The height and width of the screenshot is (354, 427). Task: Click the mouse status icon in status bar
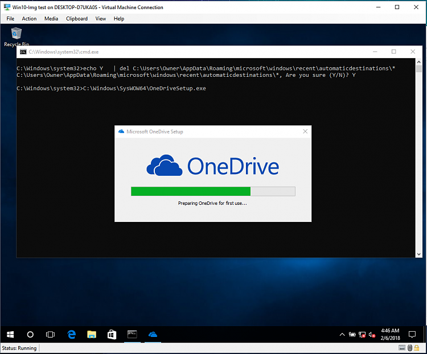410,348
